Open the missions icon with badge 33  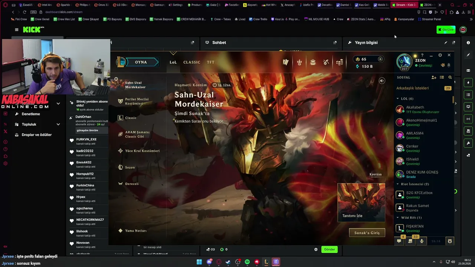pos(410,241)
